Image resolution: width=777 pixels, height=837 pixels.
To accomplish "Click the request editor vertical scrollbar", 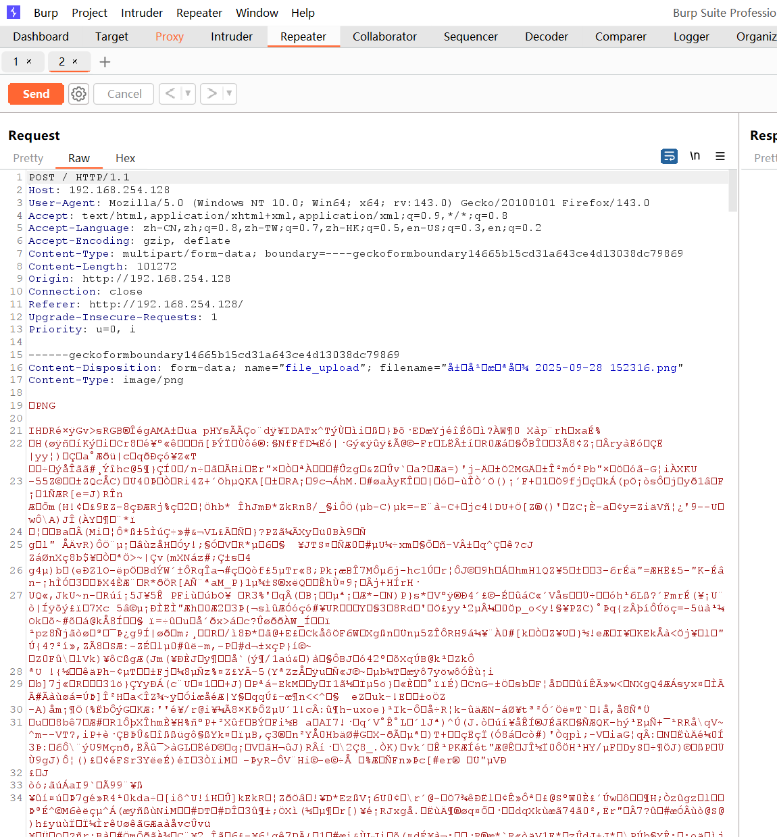I will click(x=732, y=191).
